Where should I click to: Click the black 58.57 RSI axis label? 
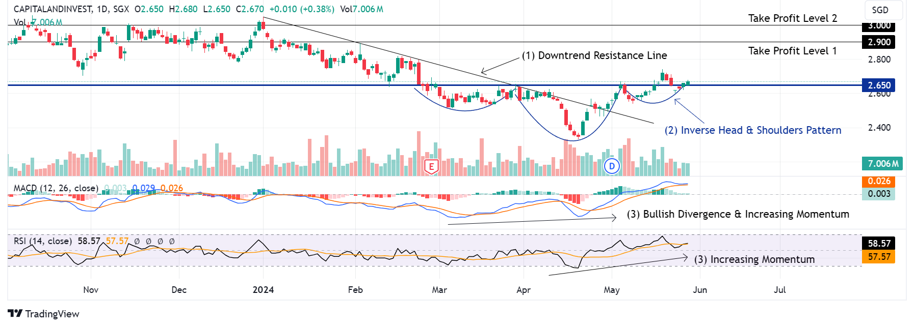tap(879, 244)
